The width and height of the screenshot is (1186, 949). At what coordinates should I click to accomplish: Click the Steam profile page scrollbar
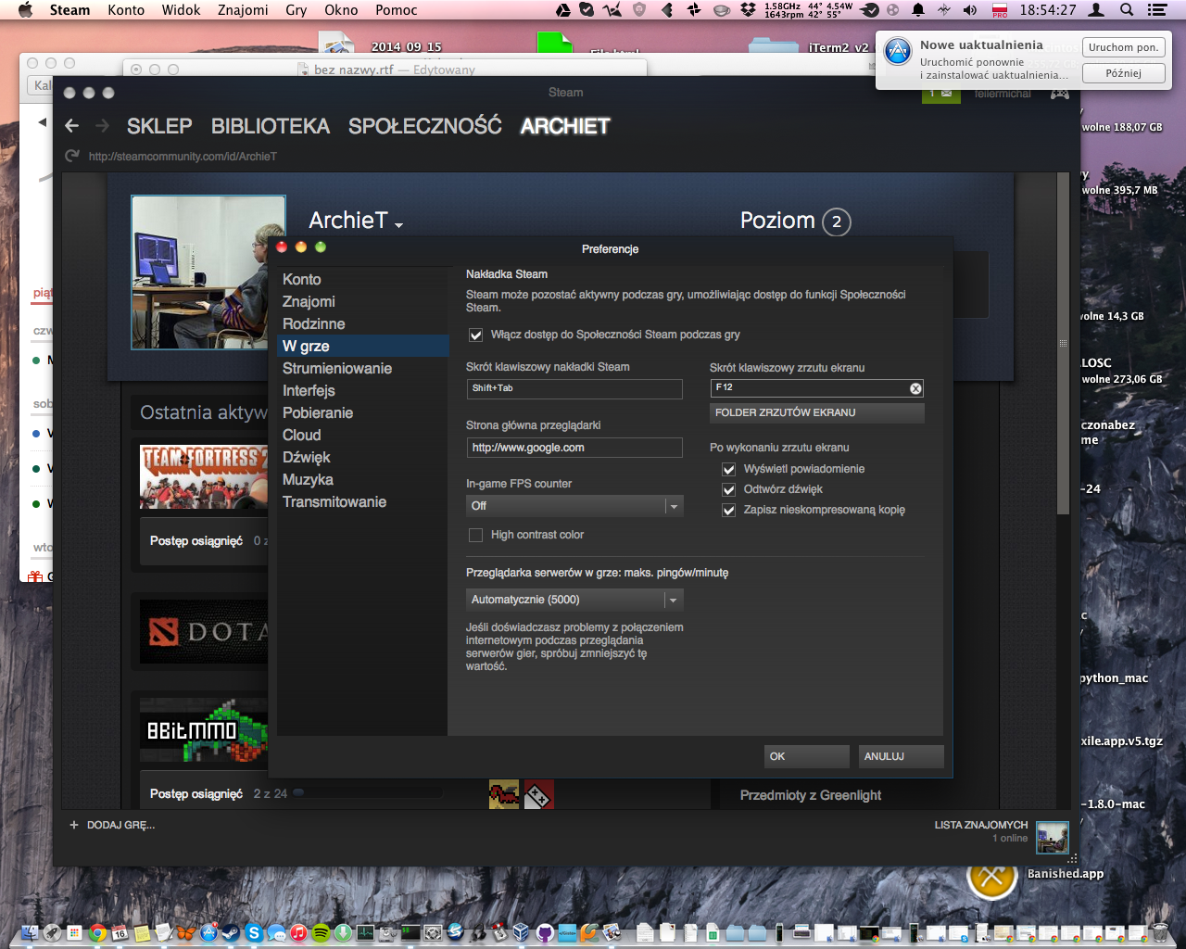pyautogui.click(x=1063, y=343)
